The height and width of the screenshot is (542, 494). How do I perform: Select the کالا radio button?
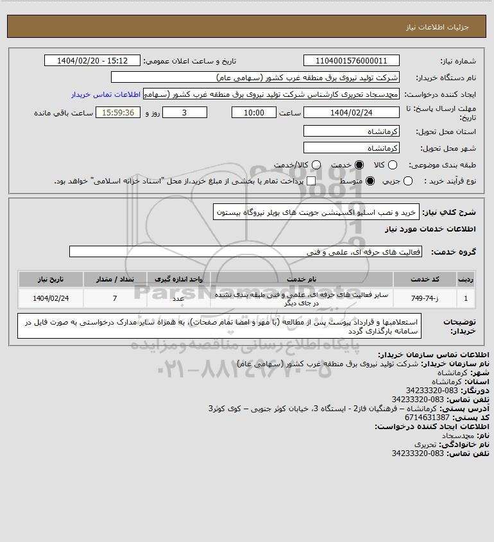click(393, 165)
